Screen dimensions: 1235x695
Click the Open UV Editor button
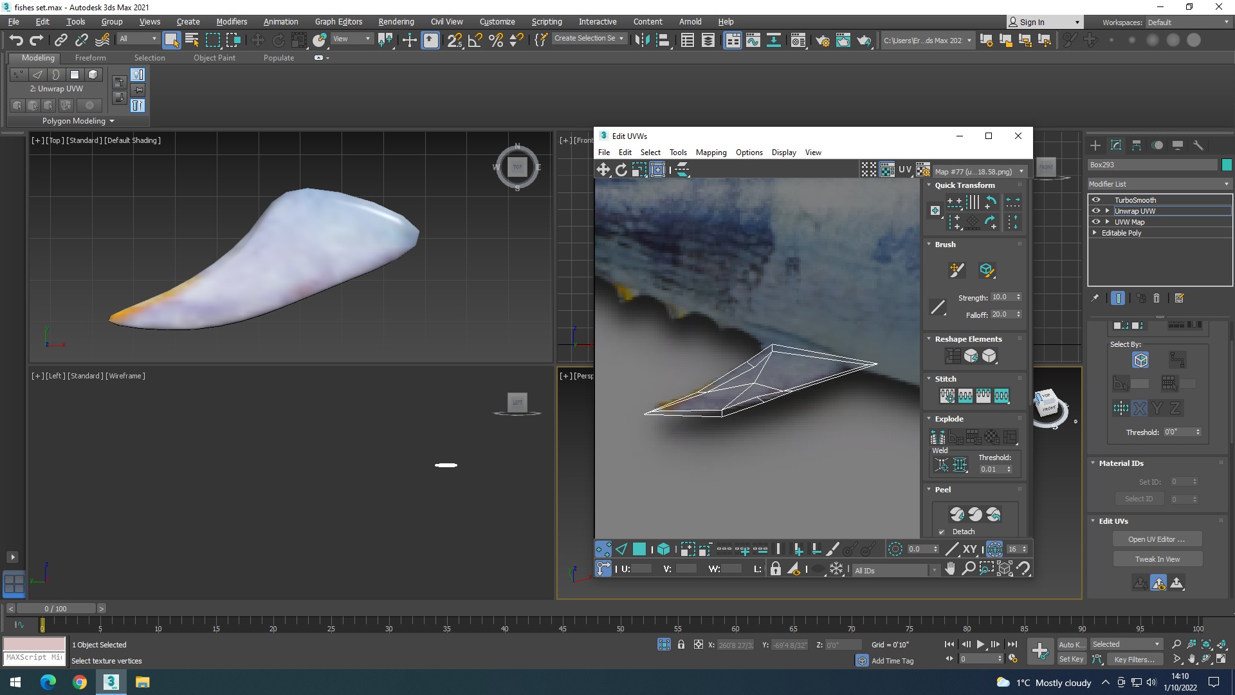pos(1157,539)
